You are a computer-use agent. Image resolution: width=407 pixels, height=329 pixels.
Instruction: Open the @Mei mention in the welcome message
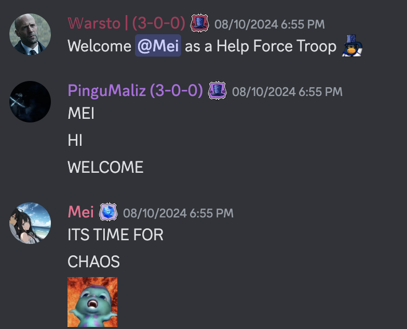point(158,46)
